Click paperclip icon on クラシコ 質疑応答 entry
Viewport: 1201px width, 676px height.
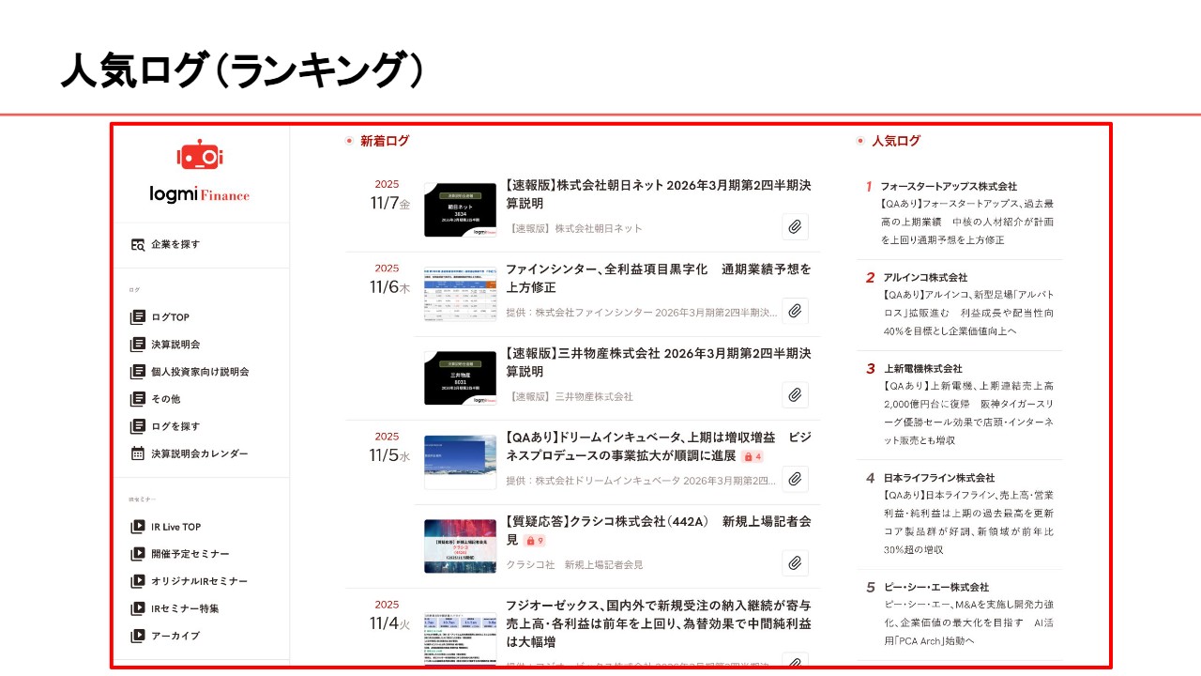coord(795,563)
